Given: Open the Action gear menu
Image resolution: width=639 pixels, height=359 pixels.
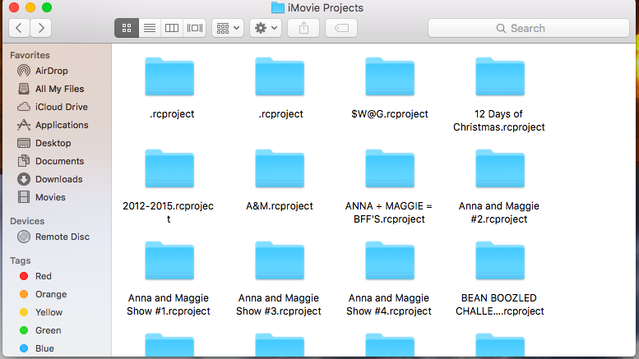Looking at the screenshot, I should pos(266,28).
